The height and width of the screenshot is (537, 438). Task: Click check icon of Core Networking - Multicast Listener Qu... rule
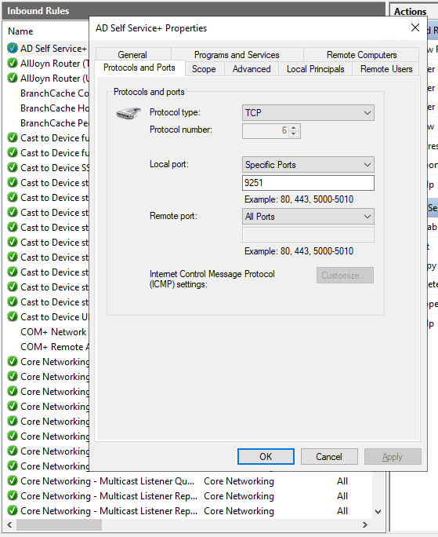coord(13,480)
